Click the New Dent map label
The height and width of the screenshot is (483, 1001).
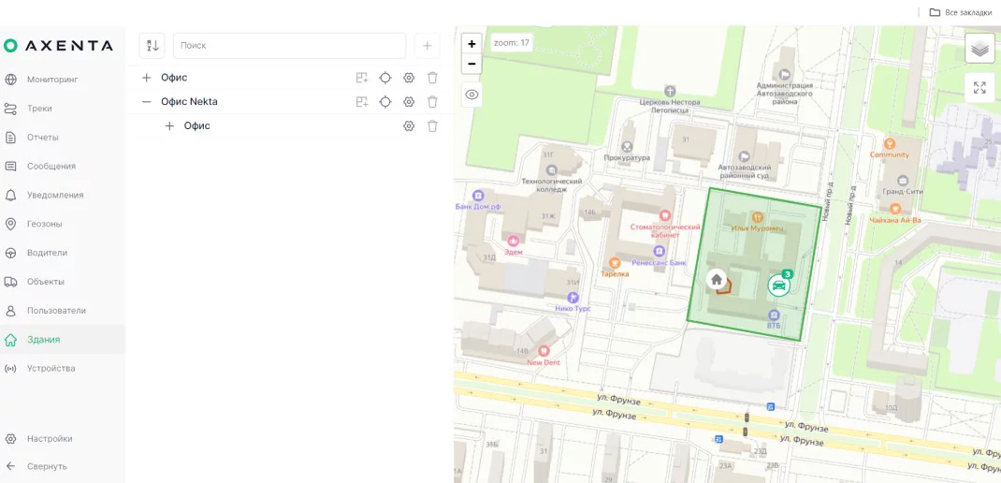[x=544, y=362]
